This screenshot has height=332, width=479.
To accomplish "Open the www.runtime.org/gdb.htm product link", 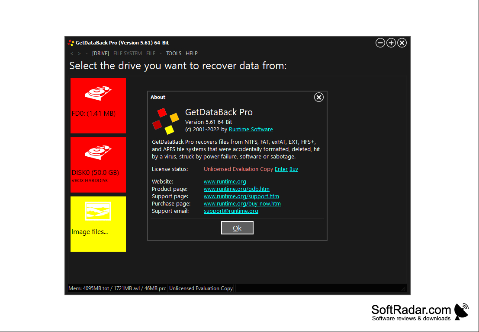I will click(236, 189).
